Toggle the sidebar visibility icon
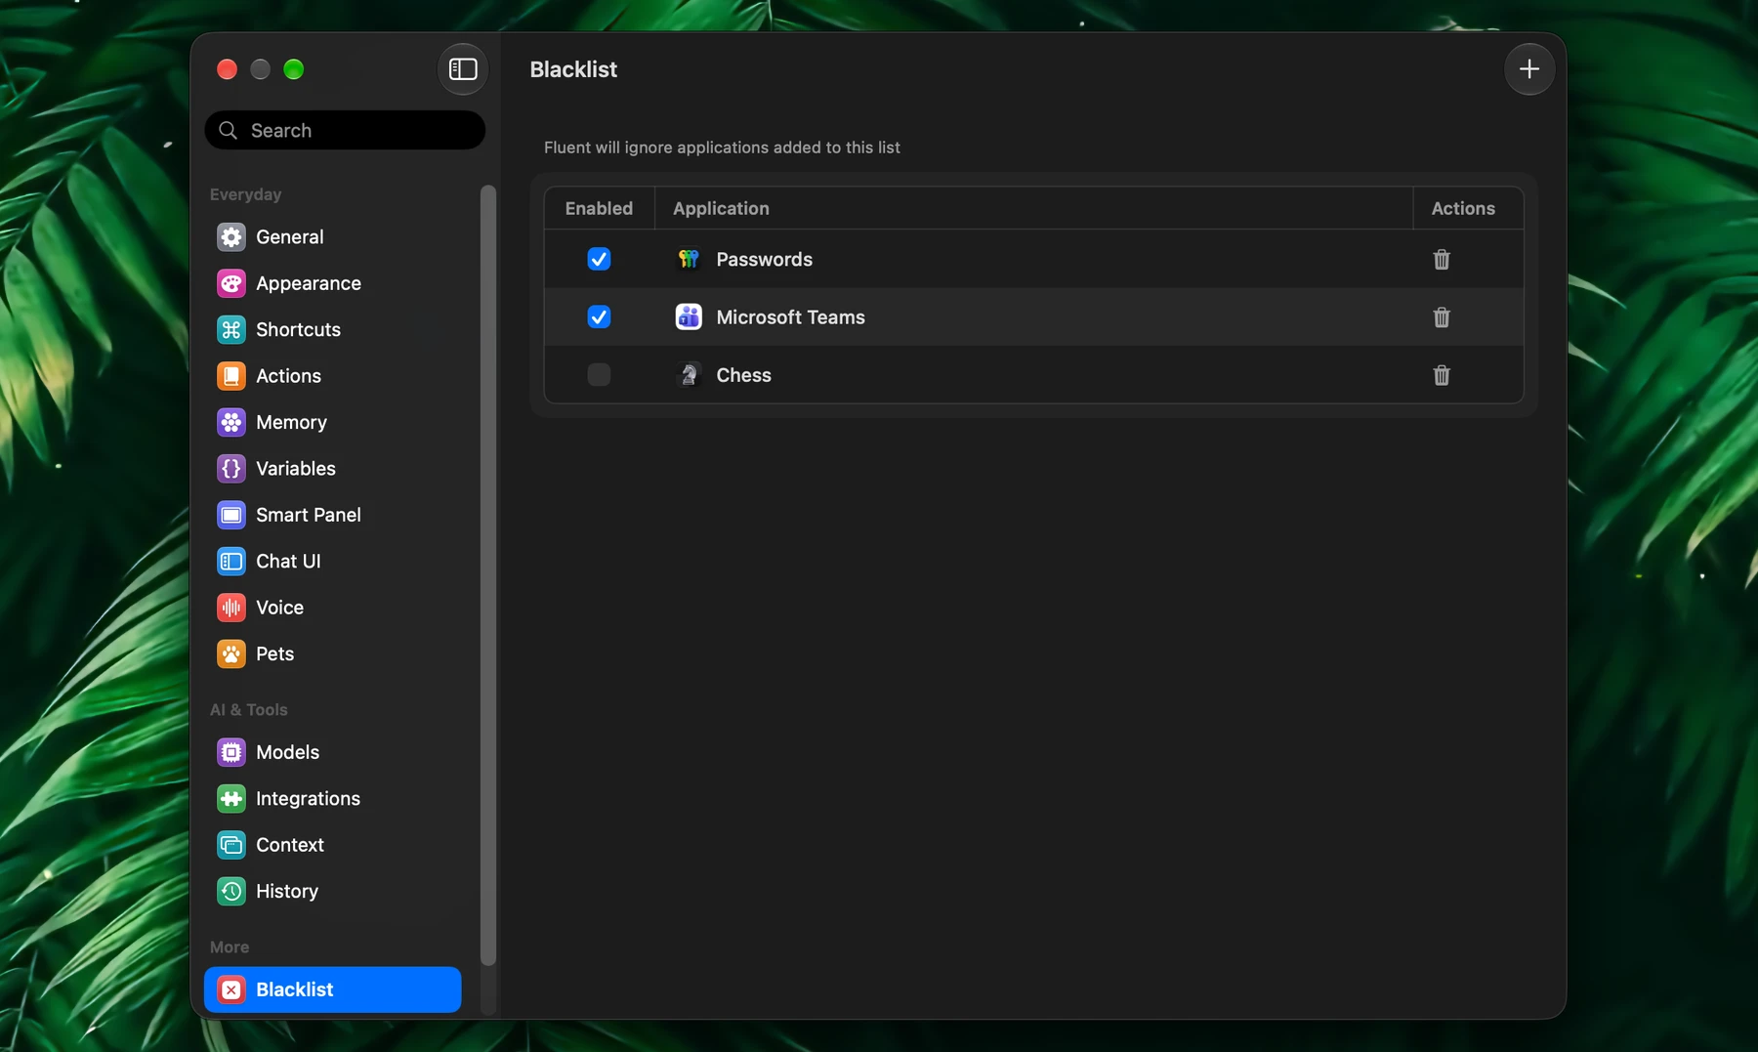The width and height of the screenshot is (1758, 1052). point(462,69)
